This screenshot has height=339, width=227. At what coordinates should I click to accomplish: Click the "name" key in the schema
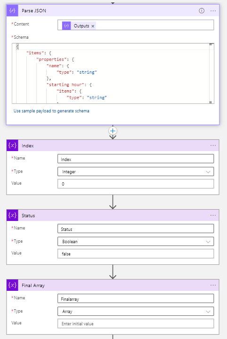pyautogui.click(x=54, y=66)
